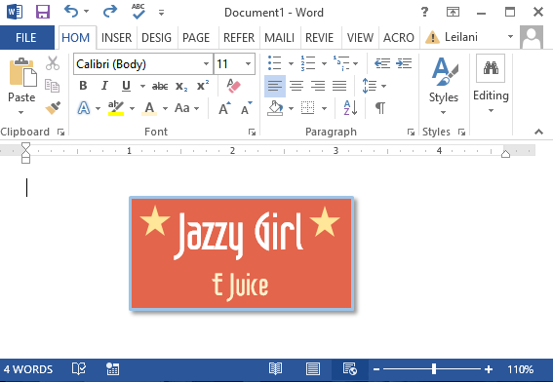Run spelling and grammar check icon
553x382 pixels.
pyautogui.click(x=138, y=12)
